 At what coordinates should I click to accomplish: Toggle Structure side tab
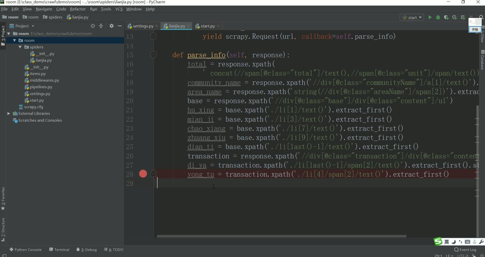(3, 230)
